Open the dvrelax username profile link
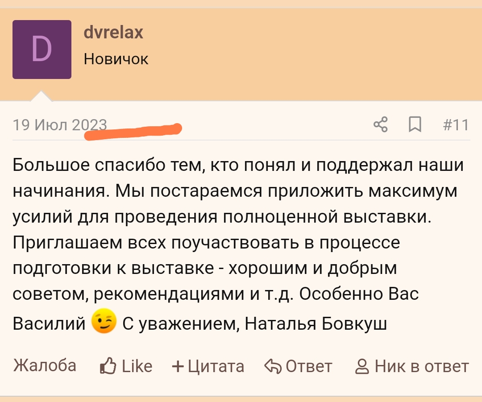The width and height of the screenshot is (482, 402). (113, 33)
